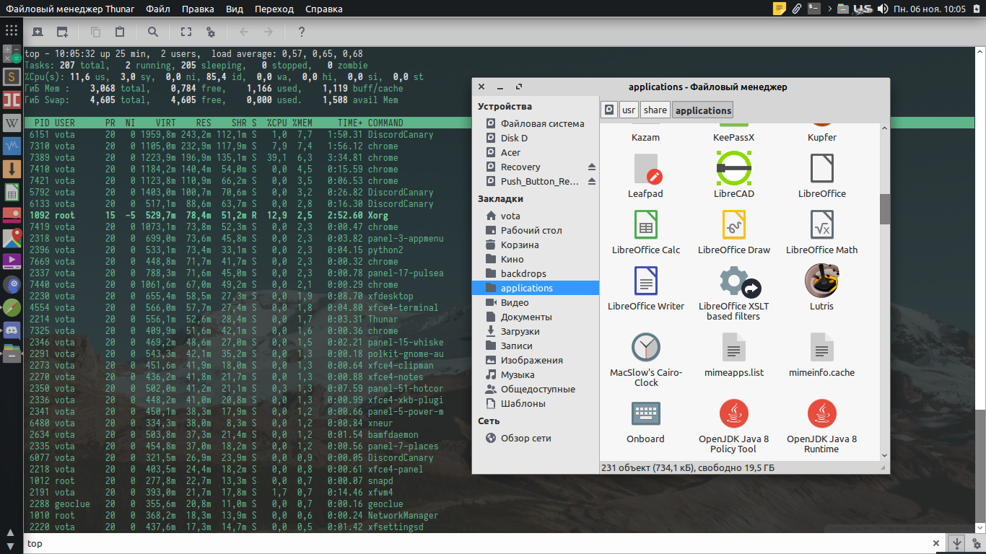The width and height of the screenshot is (986, 554).
Task: Open the Изображения bookmark
Action: 536,360
